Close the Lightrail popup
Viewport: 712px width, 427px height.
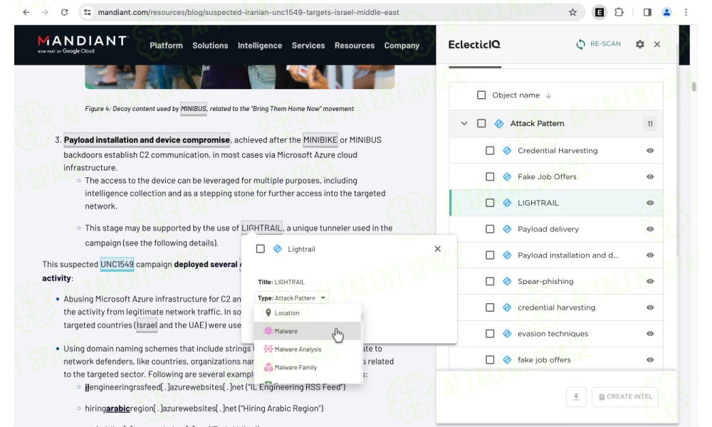coord(437,248)
